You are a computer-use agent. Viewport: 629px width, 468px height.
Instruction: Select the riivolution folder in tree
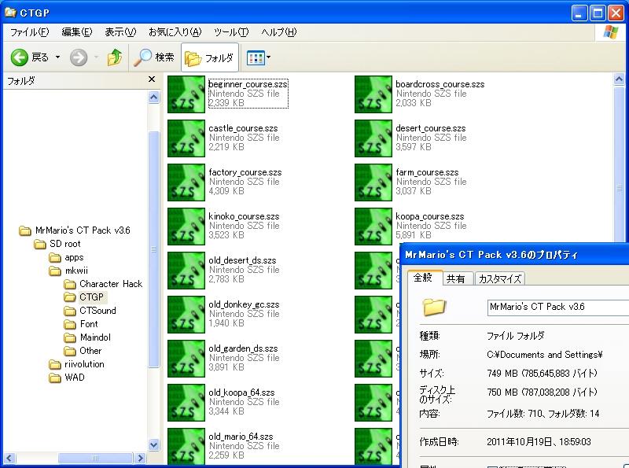84,364
